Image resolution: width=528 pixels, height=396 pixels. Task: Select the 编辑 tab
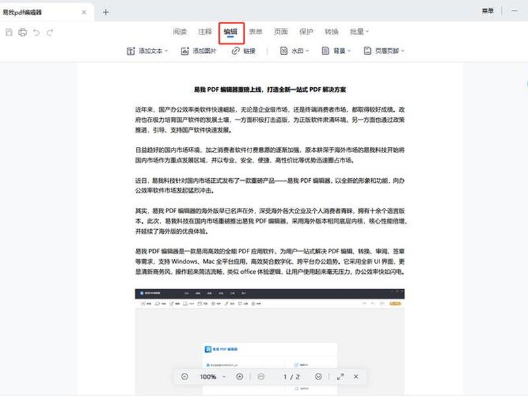230,32
